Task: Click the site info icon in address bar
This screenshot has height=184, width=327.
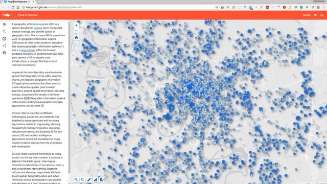Action: [24, 7]
